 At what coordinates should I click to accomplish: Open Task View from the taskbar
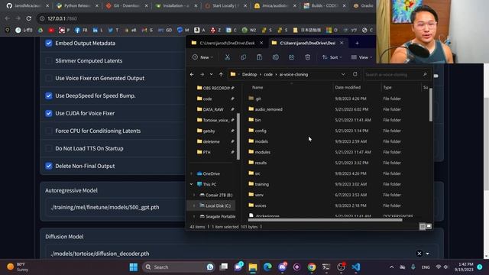tap(224, 267)
